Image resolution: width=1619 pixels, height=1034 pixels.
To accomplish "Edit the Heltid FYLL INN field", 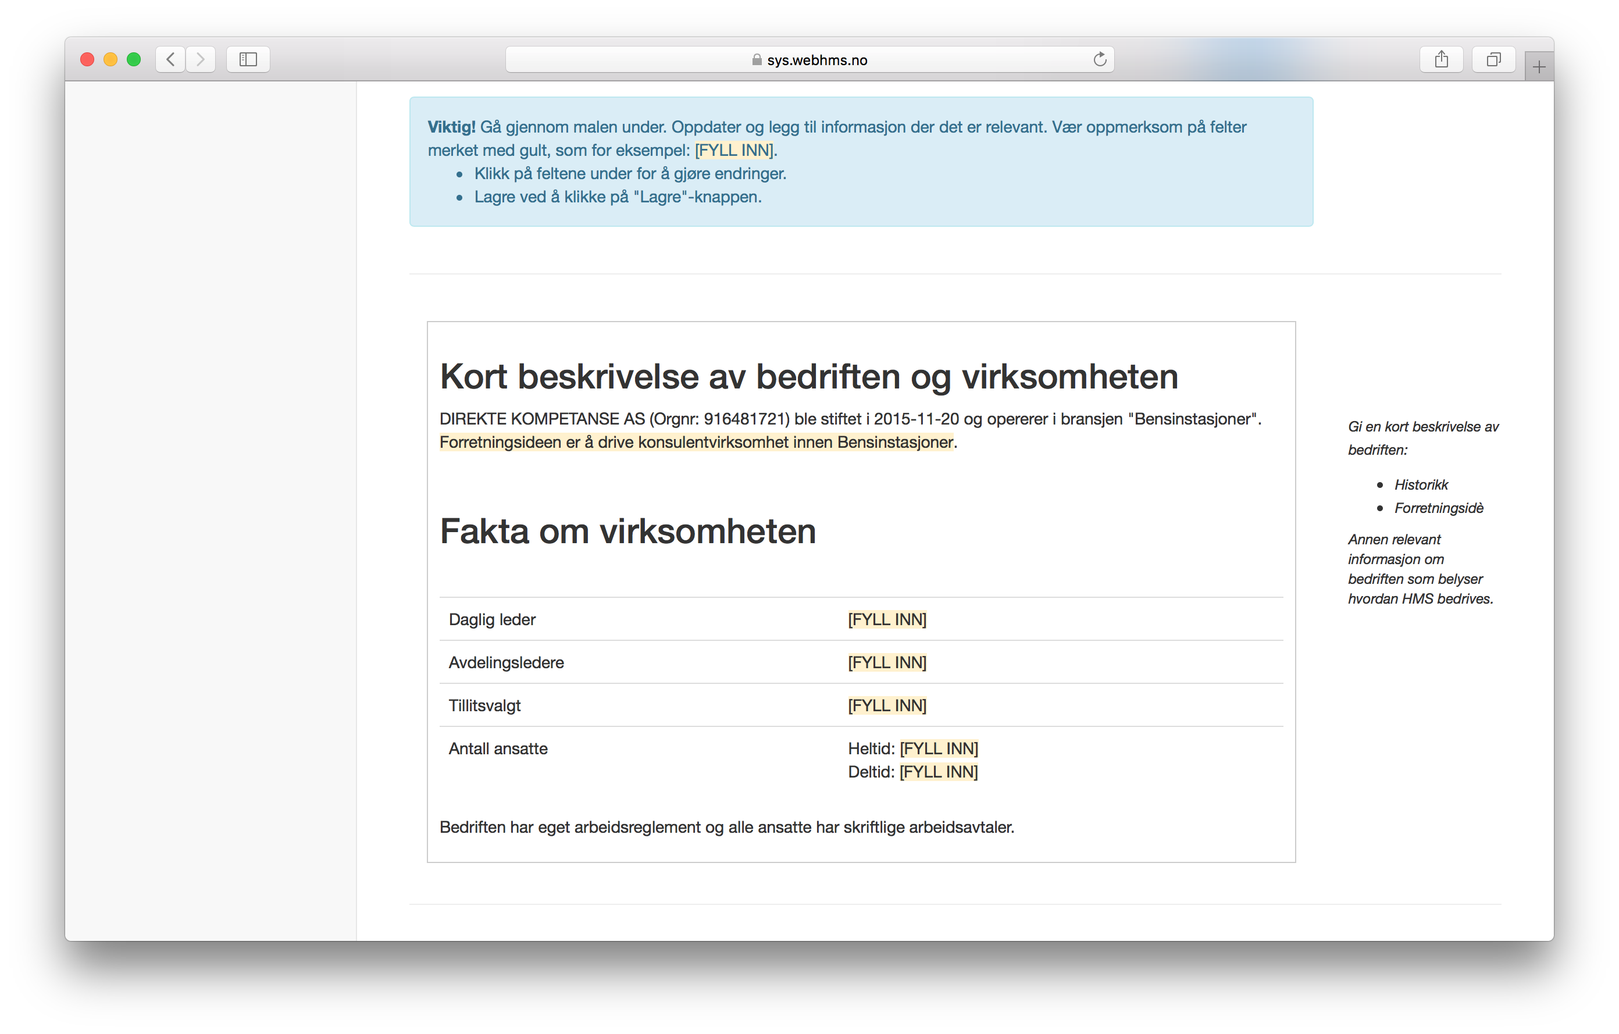I will [939, 748].
